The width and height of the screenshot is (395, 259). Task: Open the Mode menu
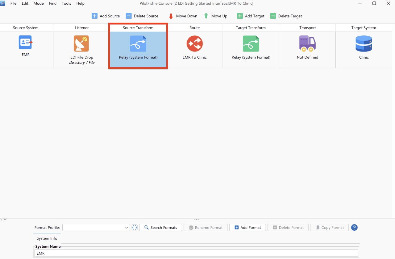[39, 3]
